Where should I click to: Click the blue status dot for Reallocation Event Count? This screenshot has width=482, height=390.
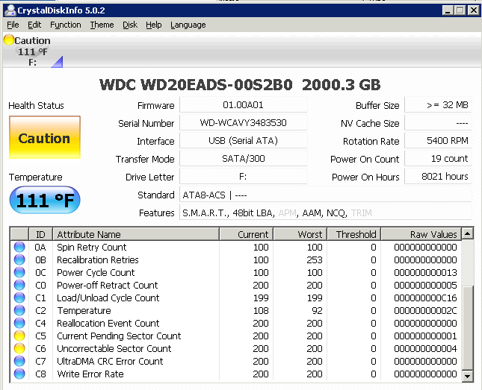pos(19,323)
